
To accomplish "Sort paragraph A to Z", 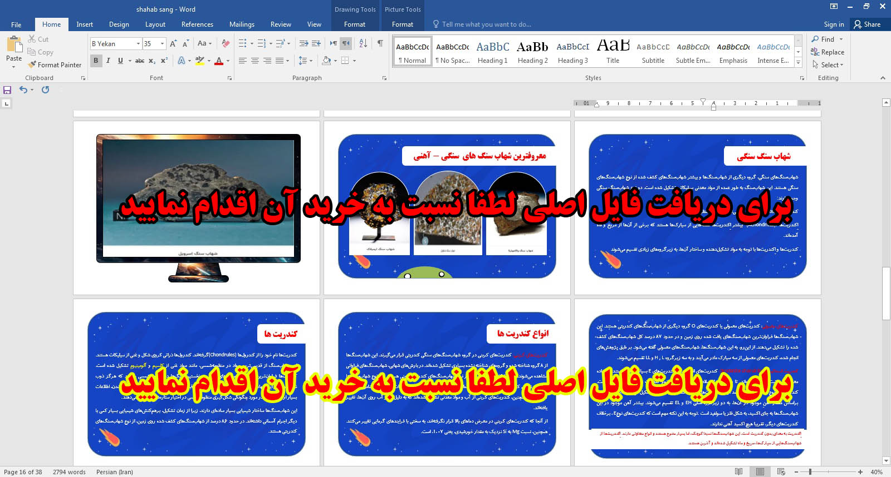I will coord(363,43).
